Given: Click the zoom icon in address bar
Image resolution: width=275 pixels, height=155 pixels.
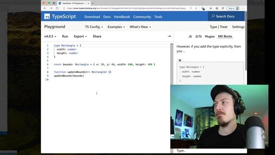Looking at the screenshot, I should (191, 8).
